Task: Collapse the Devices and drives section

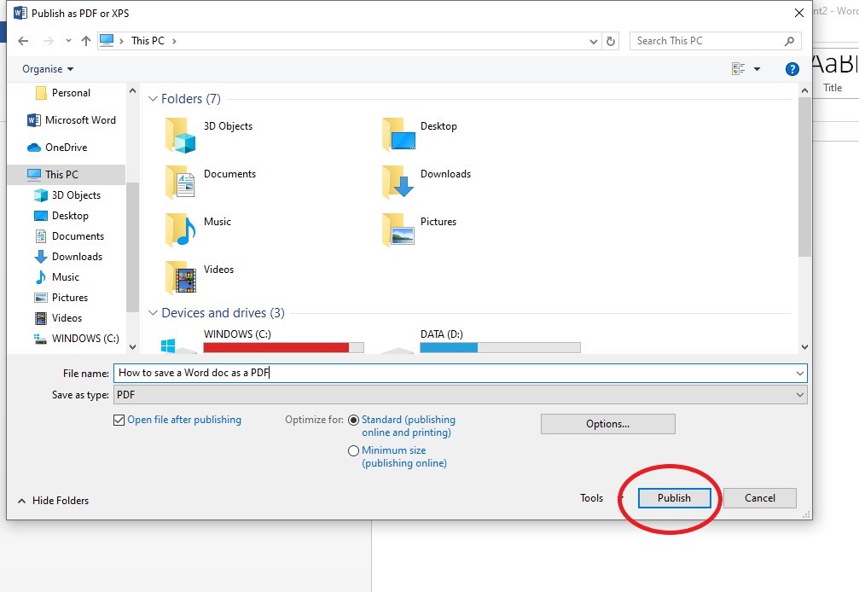Action: [x=153, y=313]
